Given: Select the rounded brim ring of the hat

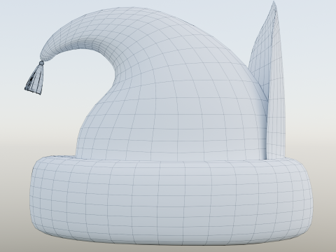Looking at the screenshot, I should (x=171, y=201).
